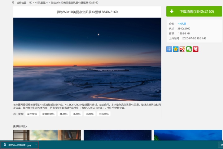
Task: Share to QQ Zone star icon
Action: pos(176,49)
